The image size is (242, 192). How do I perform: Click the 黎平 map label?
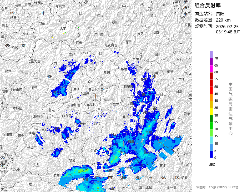pos(187,114)
